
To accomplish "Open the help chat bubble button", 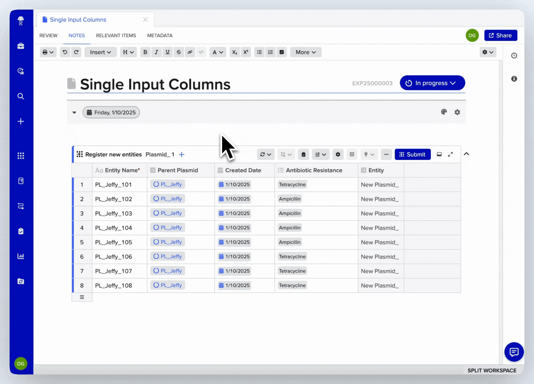I will pos(514,352).
